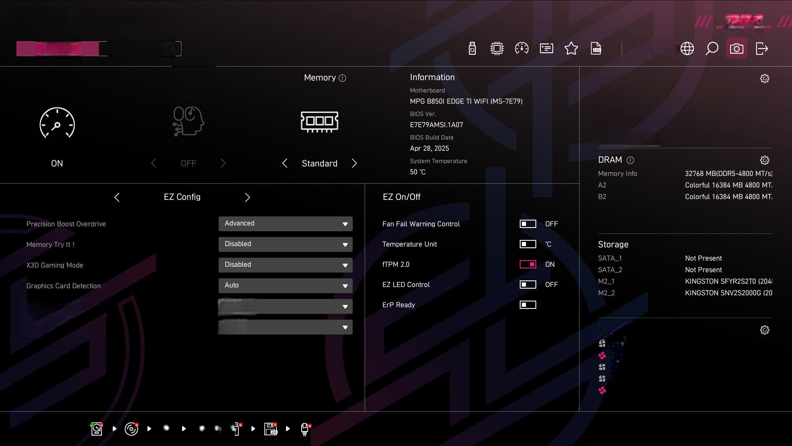Click the AI head profile icon
The height and width of the screenshot is (446, 792).
tap(188, 121)
